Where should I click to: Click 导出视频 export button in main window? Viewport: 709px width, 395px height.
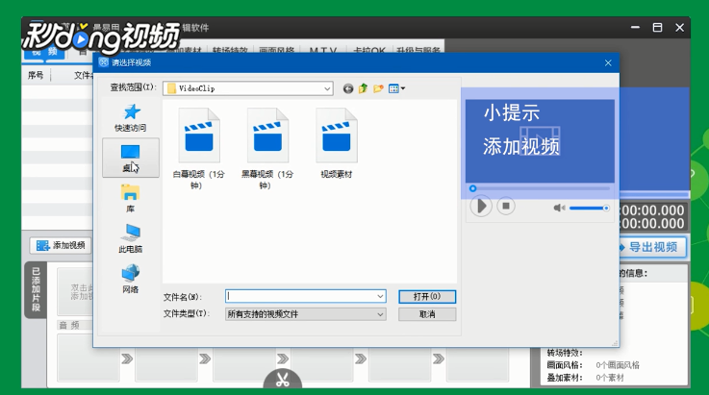click(x=652, y=247)
